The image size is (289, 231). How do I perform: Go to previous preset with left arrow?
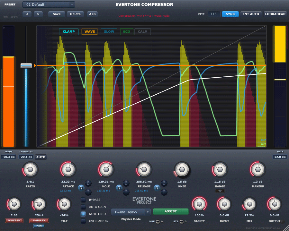27,14
